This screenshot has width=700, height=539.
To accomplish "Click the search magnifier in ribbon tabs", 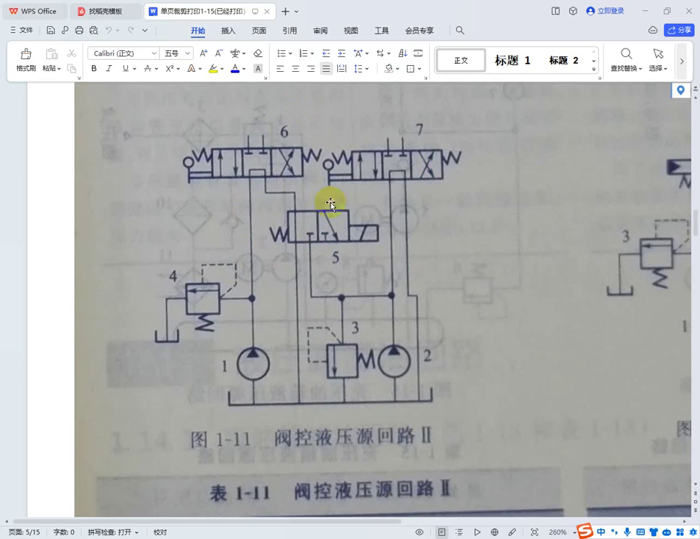I will (460, 31).
